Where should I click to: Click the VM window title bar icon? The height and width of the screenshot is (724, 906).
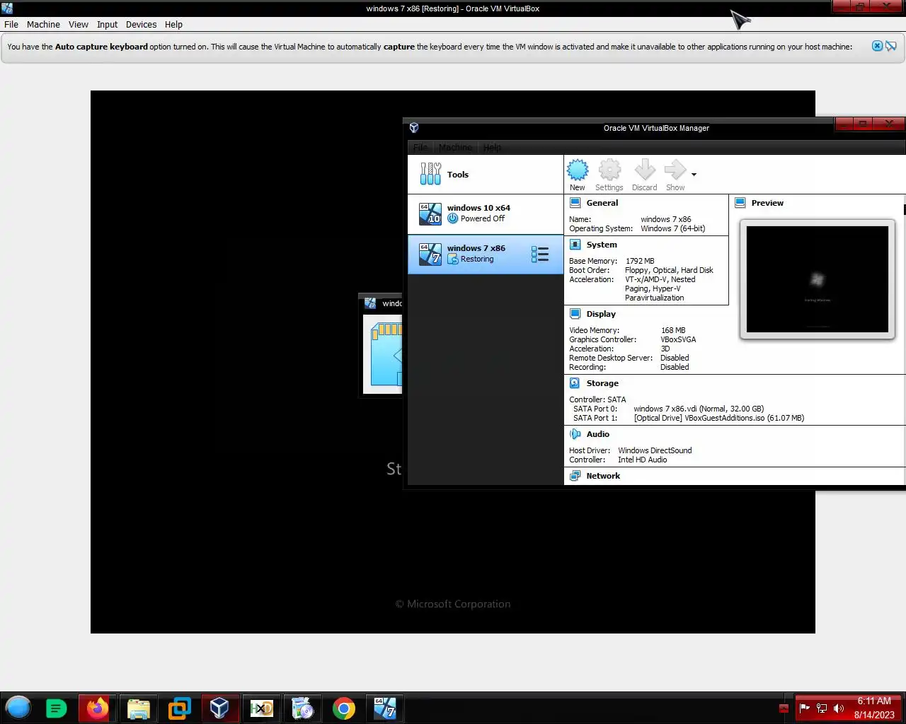7,8
